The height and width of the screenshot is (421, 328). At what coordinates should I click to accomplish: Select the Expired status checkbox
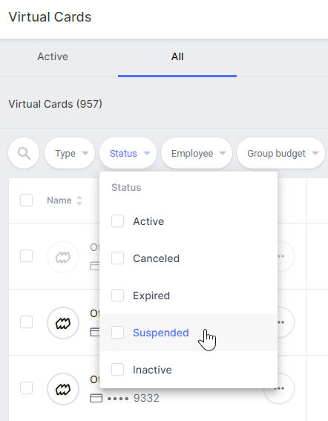point(117,296)
